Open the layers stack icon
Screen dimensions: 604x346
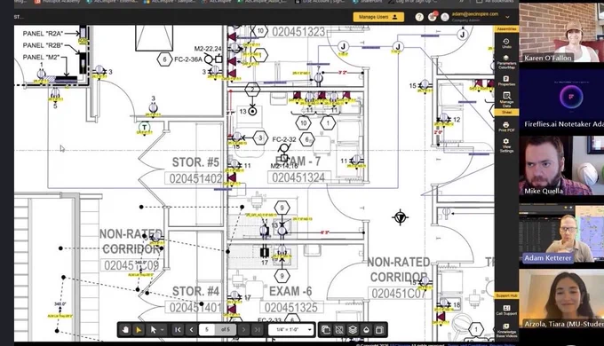pyautogui.click(x=353, y=330)
